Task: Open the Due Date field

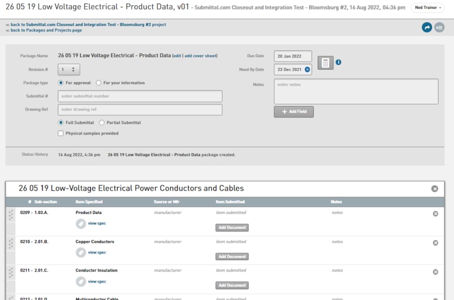Action: click(293, 56)
